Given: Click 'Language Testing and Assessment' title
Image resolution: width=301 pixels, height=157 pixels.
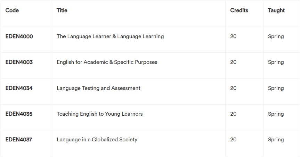Looking at the screenshot, I should tap(99, 88).
